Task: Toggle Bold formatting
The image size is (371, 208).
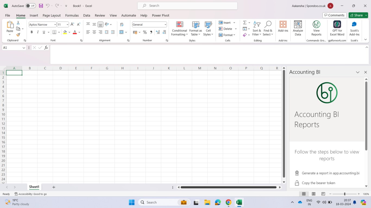Action: 32,32
